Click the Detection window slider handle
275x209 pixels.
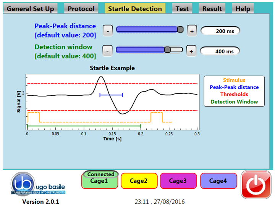pos(167,50)
